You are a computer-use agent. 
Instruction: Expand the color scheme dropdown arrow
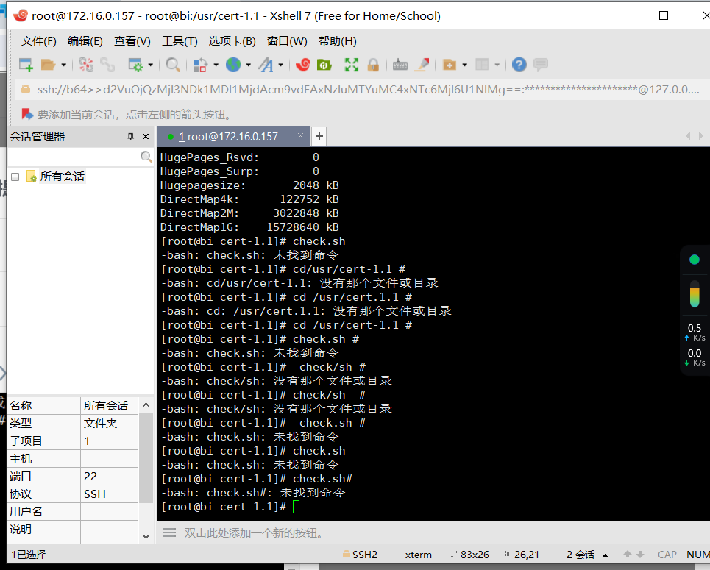[216, 65]
